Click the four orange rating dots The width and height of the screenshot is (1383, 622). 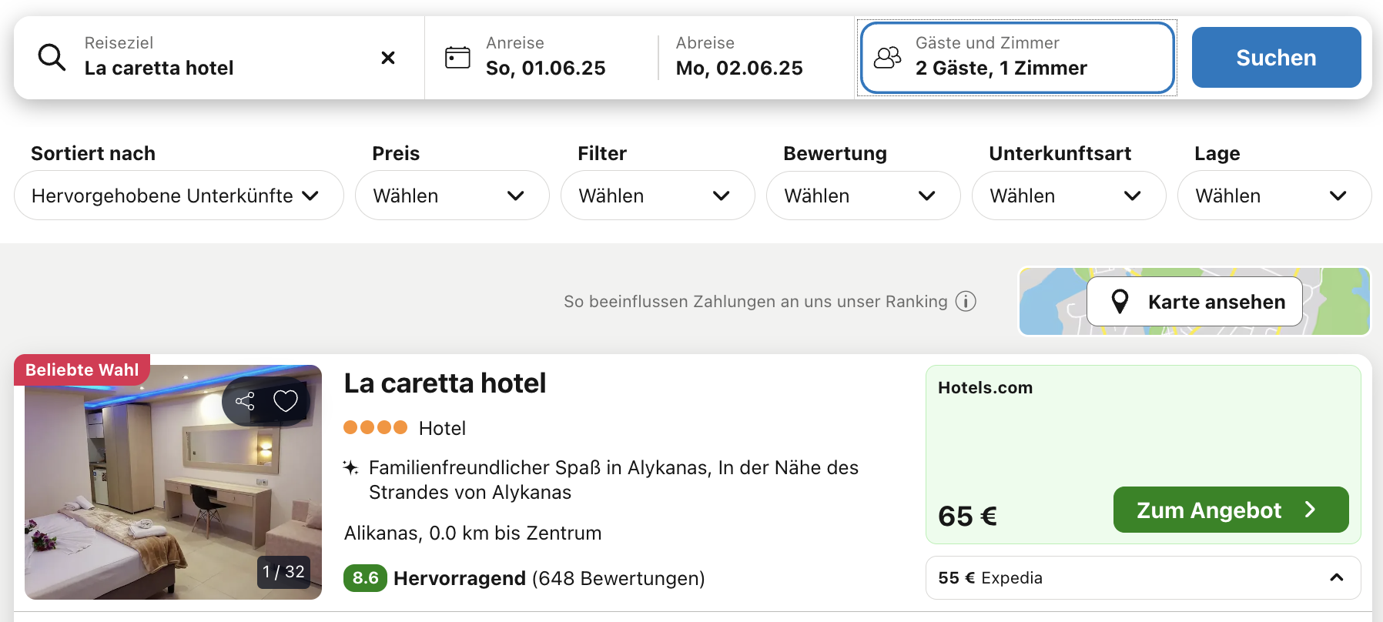pos(375,427)
